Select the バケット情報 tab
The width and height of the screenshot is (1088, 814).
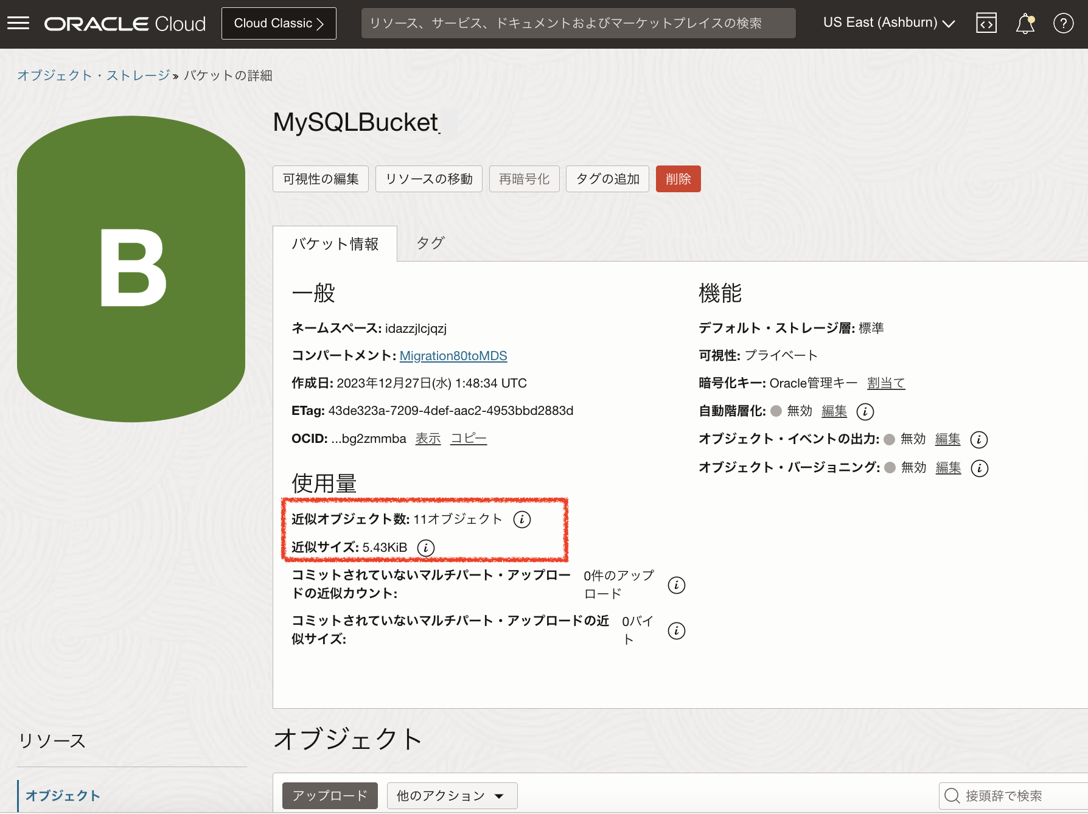[x=335, y=244]
